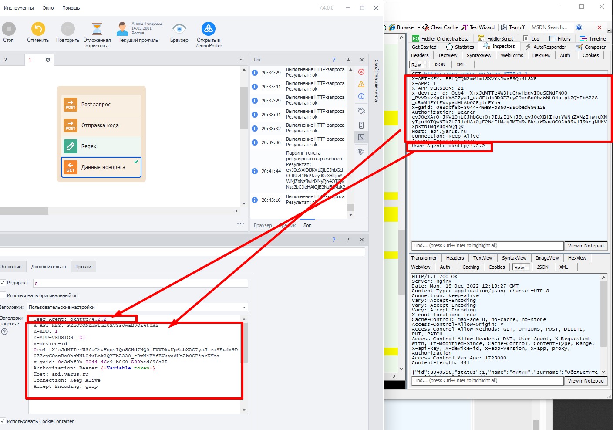Toggle the CookieContainer usage checkbox
The image size is (613, 430).
pos(3,421)
